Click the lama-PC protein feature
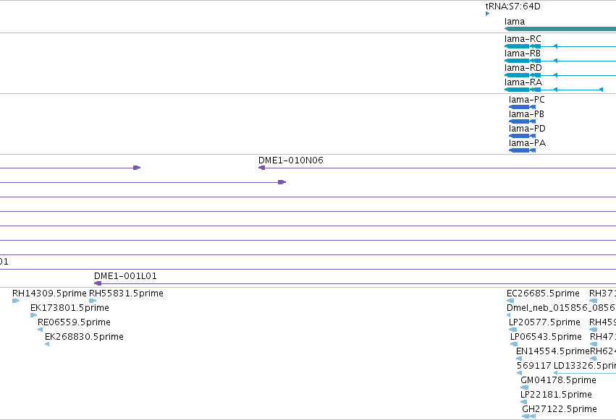Screen dimensions: 616x420 pos(522,107)
